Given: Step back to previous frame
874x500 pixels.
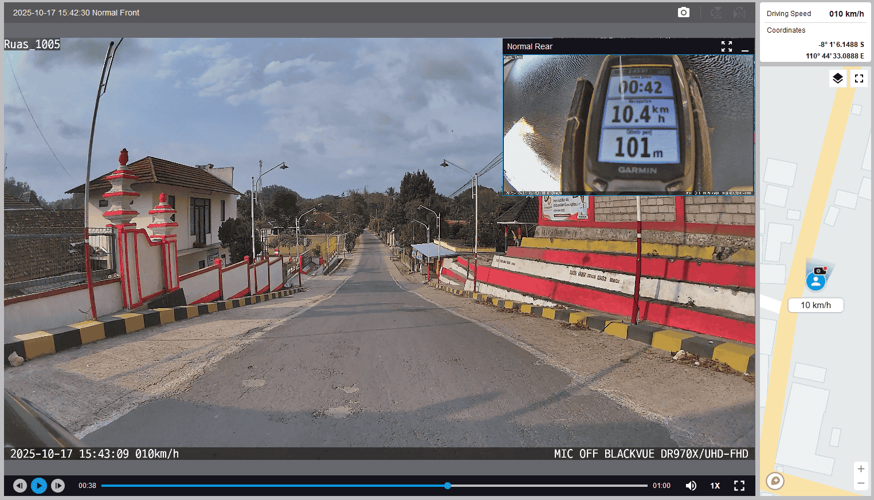Looking at the screenshot, I should tap(20, 486).
